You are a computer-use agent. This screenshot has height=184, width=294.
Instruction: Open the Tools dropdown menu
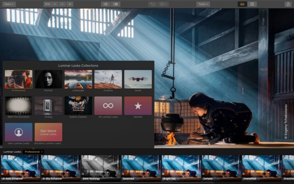203,4
